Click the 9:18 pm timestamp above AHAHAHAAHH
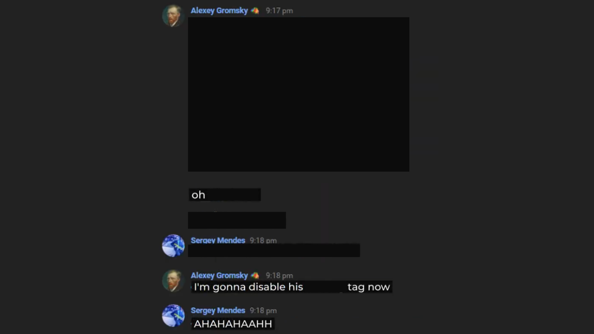 [x=263, y=310]
